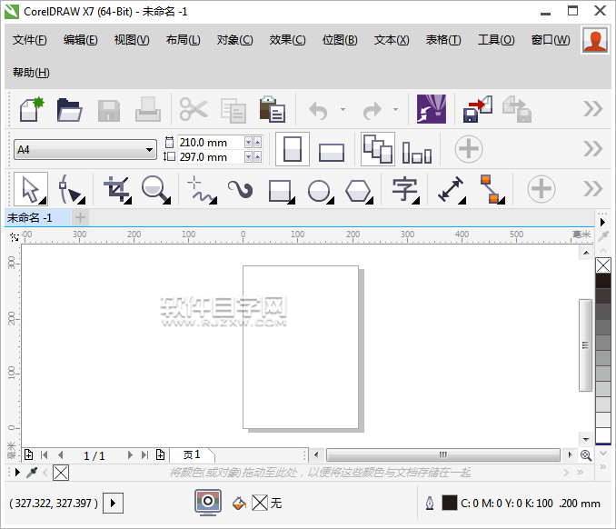Select No Color swatch in palette
Screen dimensions: 616x529
[603, 265]
